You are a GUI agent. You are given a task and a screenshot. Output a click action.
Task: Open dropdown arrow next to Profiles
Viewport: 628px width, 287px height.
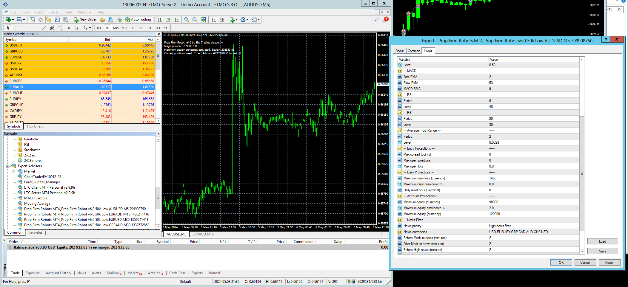24,20
